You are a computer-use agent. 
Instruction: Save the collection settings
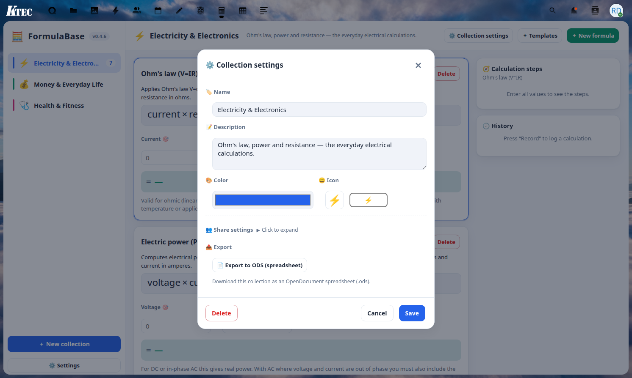click(412, 313)
